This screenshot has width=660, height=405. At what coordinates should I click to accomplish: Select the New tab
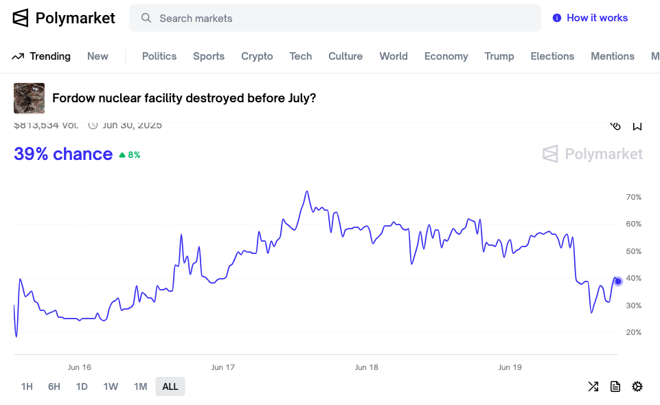point(98,56)
